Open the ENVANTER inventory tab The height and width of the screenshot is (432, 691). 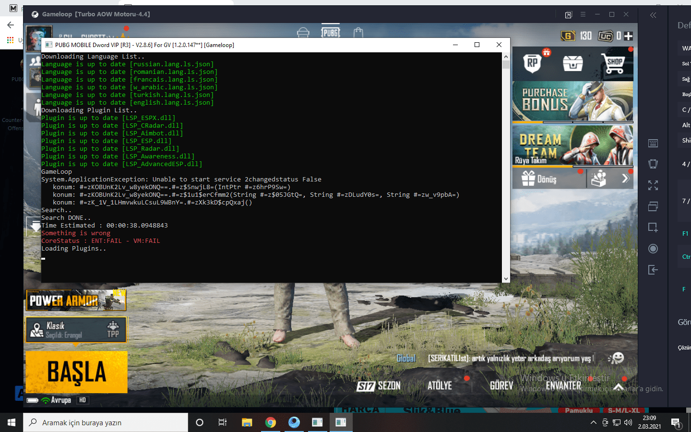(x=563, y=386)
